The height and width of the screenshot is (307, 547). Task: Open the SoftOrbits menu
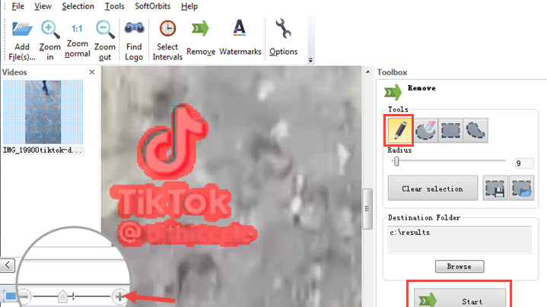click(152, 6)
